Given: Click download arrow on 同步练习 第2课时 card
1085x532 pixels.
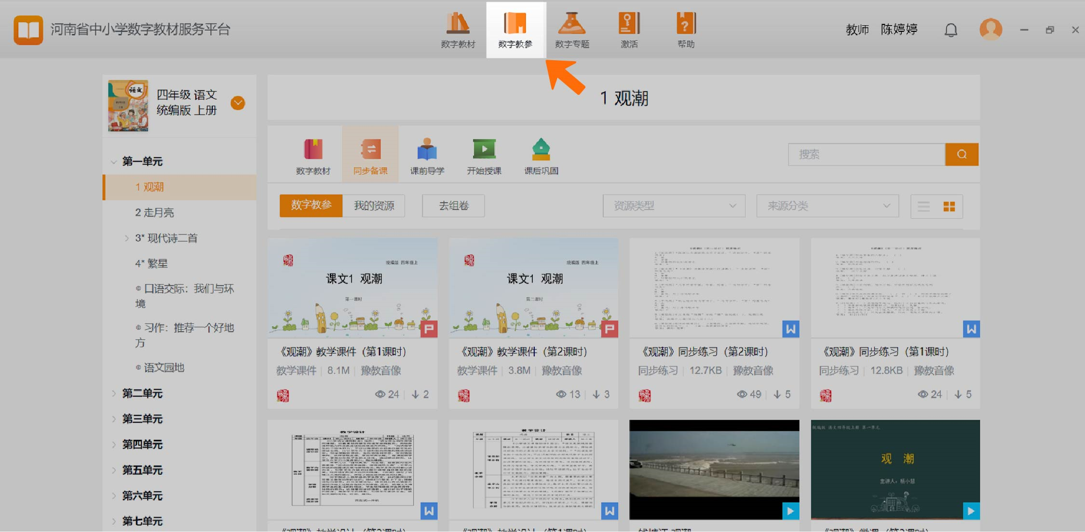Looking at the screenshot, I should point(777,394).
